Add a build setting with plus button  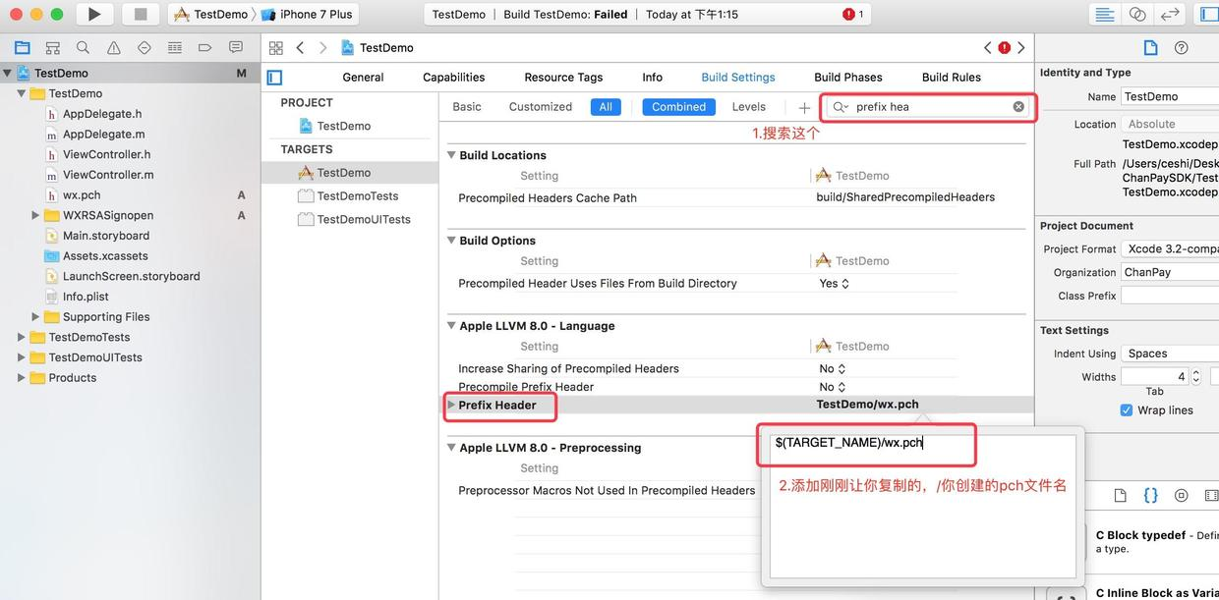coord(804,107)
